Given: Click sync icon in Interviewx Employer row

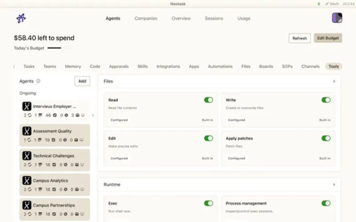Looking at the screenshot, I should 29,115.
